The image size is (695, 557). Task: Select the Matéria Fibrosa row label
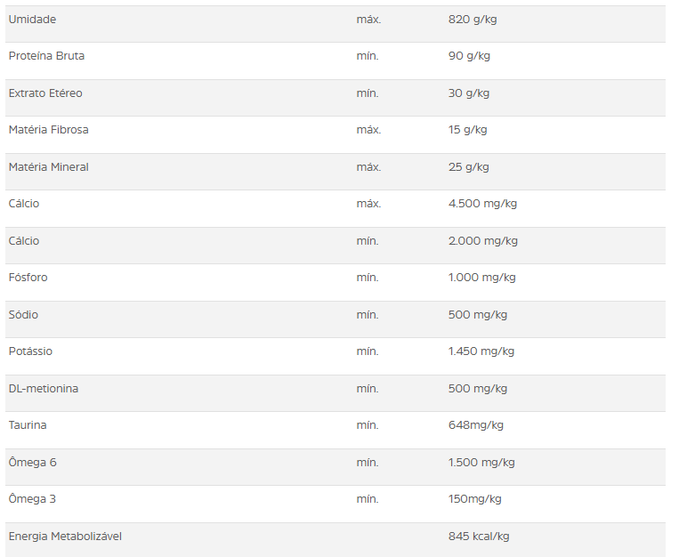coord(48,130)
